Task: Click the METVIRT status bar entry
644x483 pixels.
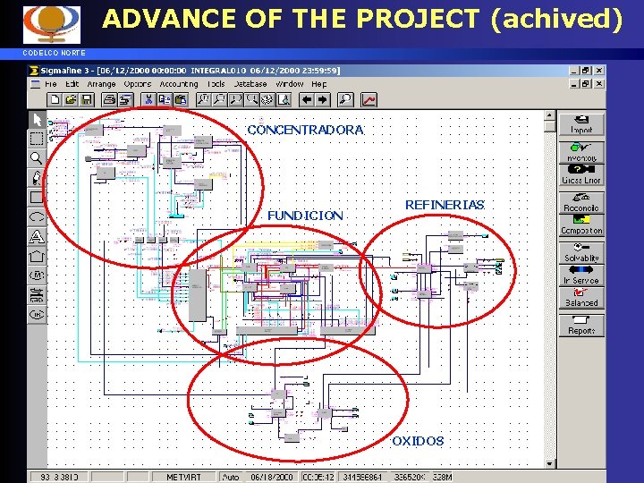Action: pos(183,478)
